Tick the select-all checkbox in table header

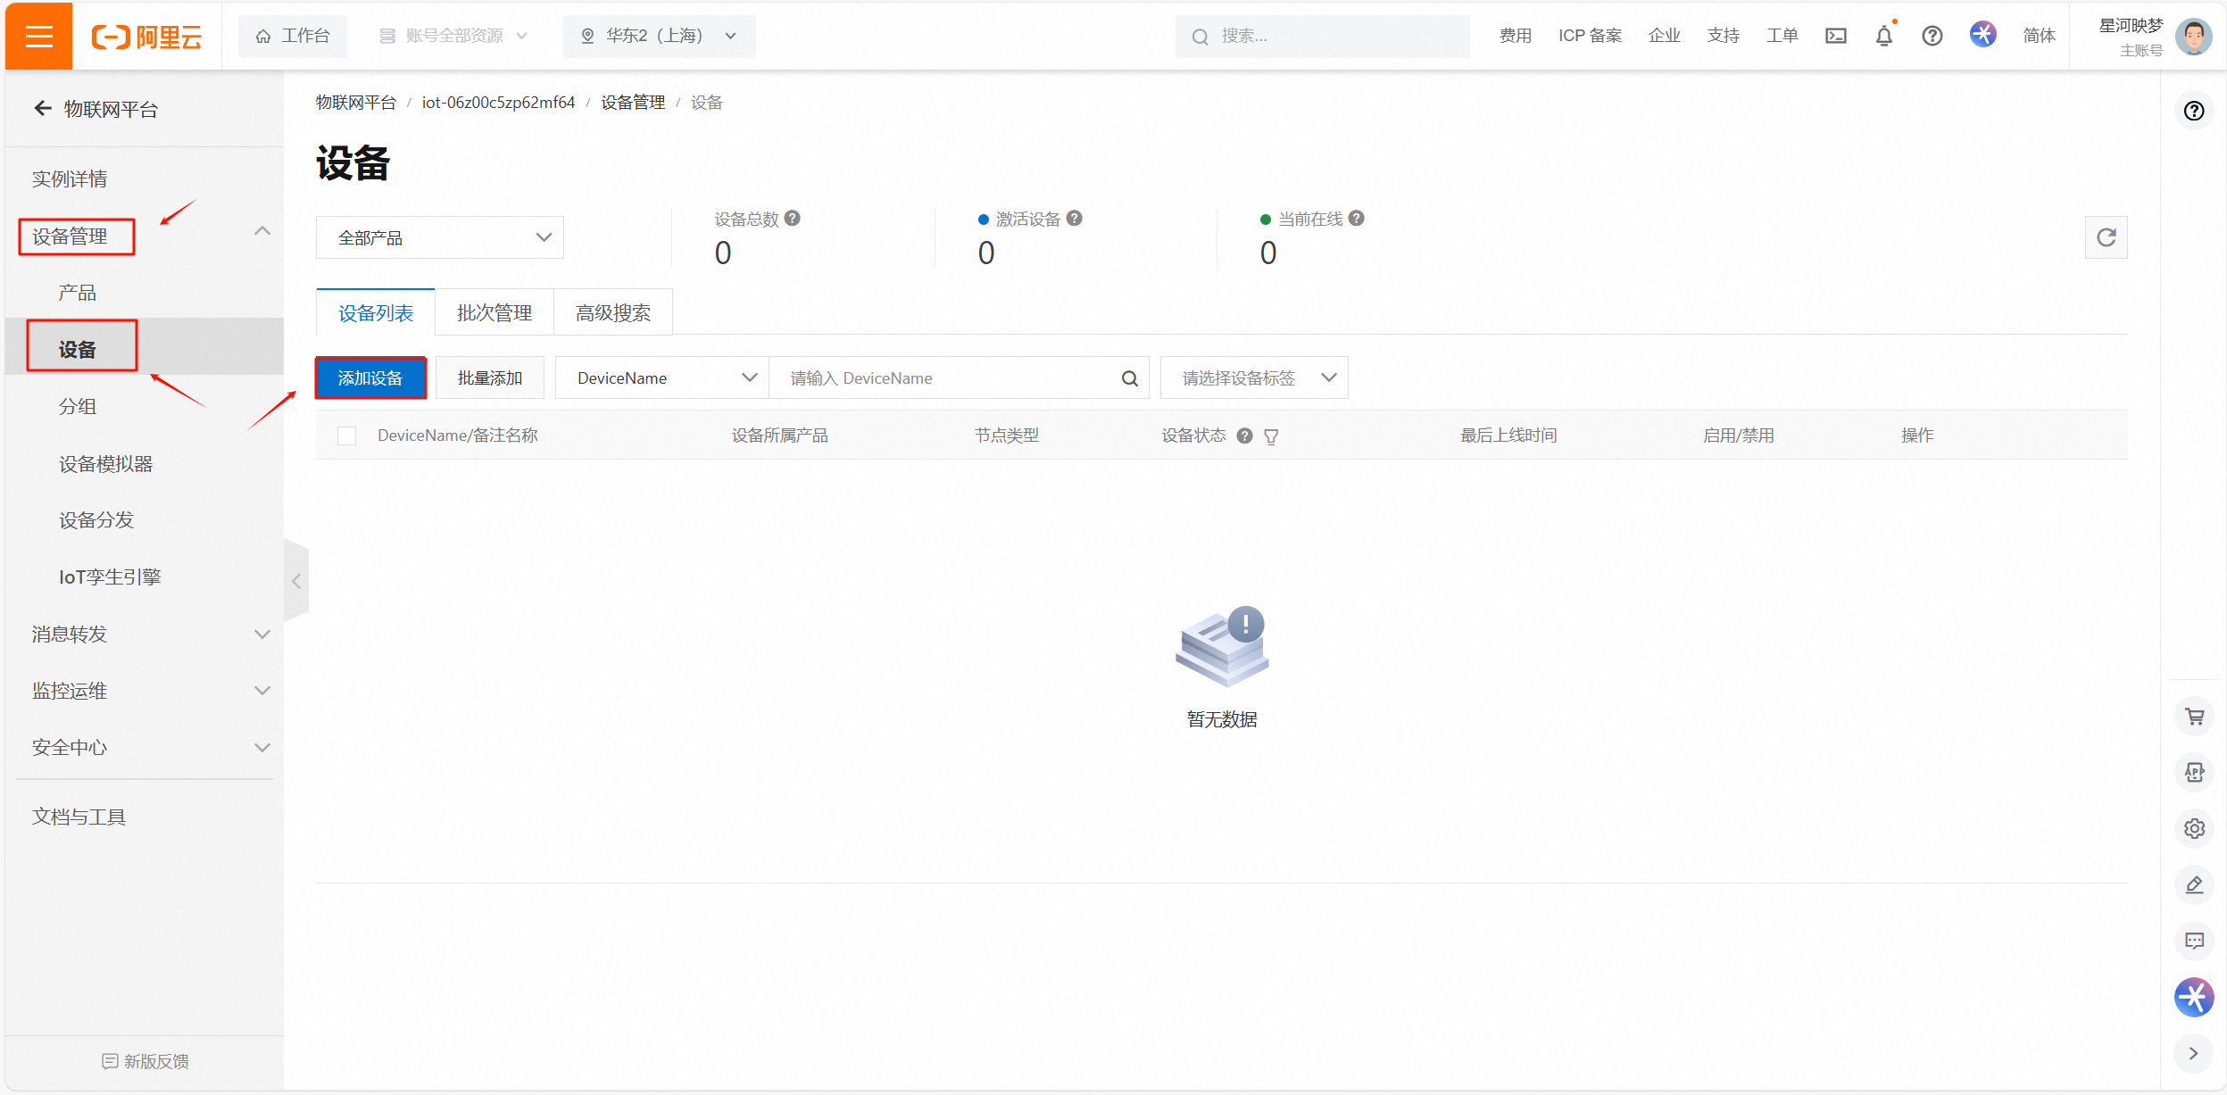tap(347, 436)
